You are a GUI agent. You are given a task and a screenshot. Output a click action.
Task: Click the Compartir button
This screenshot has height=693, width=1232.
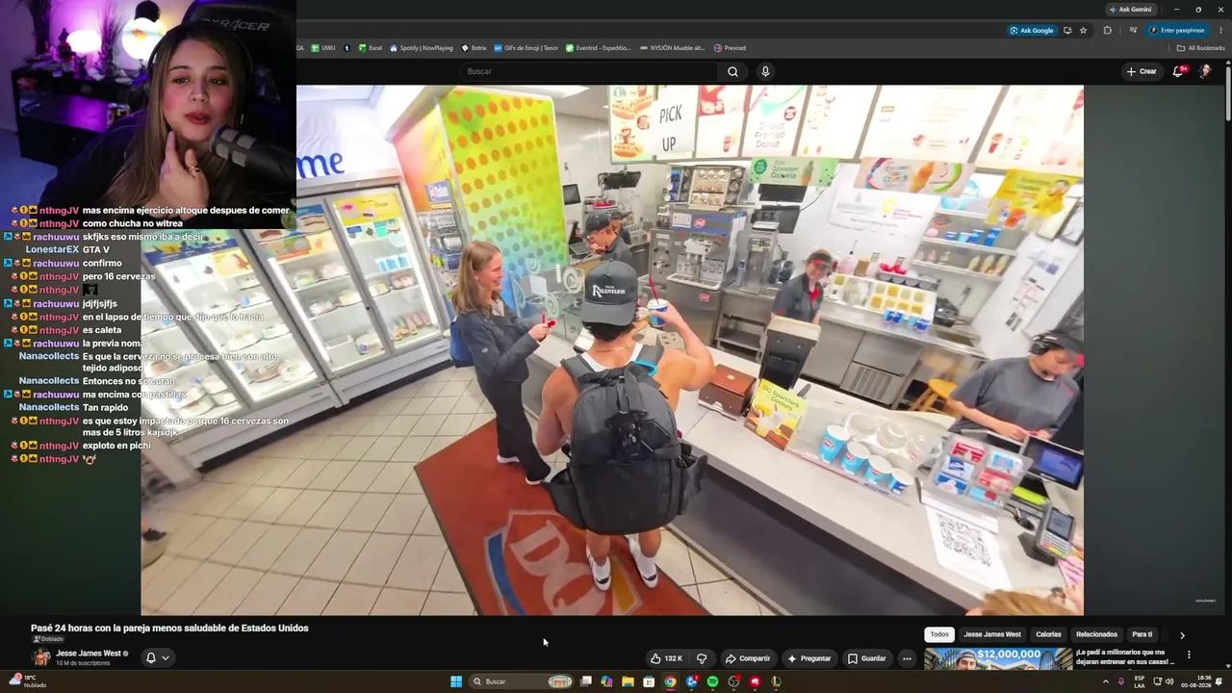(x=748, y=658)
